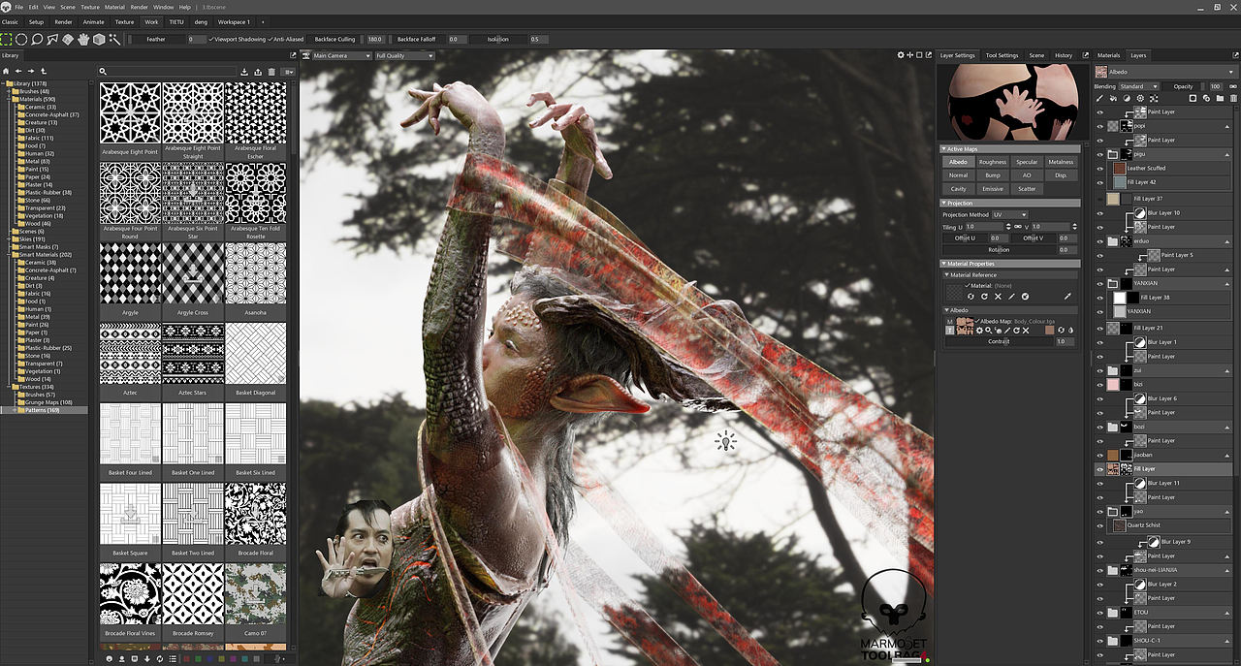Delete selected layer with trash icon

click(x=1233, y=98)
